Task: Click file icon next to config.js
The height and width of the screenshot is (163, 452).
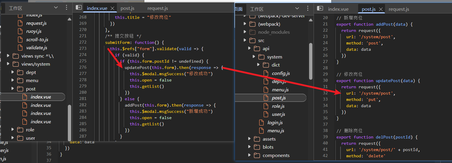Action: (x=266, y=73)
